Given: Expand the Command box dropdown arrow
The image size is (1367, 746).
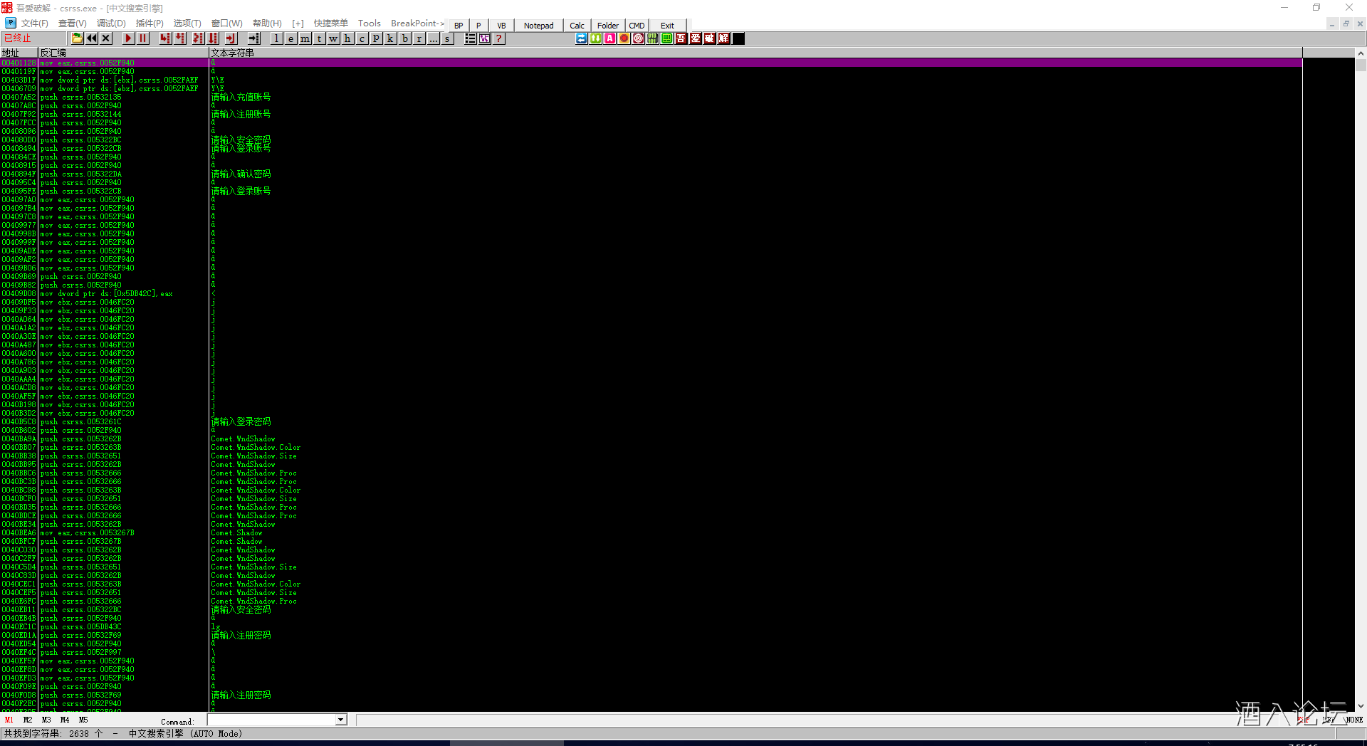Looking at the screenshot, I should point(340,720).
